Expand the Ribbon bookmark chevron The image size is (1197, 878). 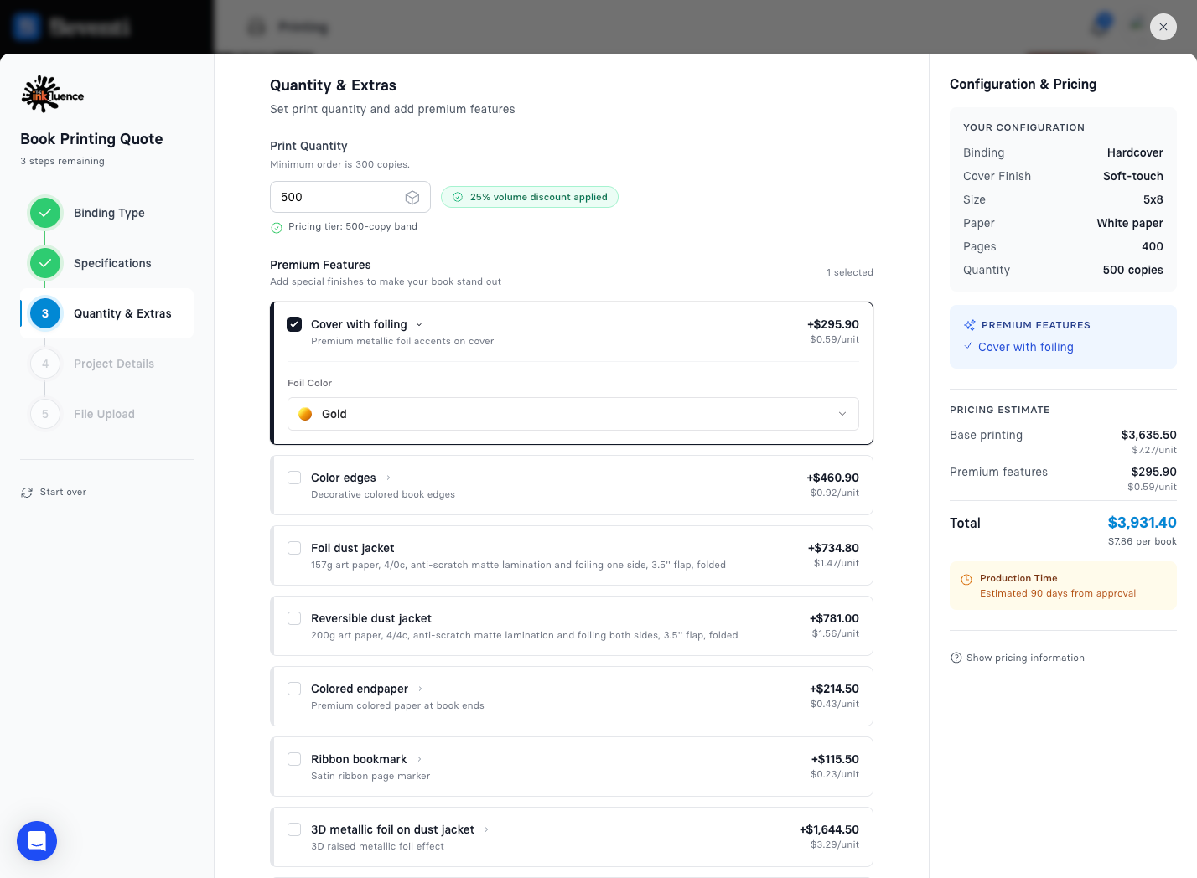pos(419,760)
